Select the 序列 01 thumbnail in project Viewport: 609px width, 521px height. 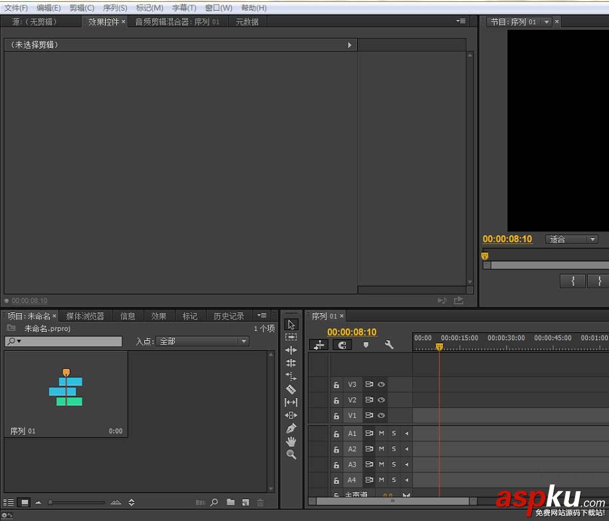(x=66, y=394)
